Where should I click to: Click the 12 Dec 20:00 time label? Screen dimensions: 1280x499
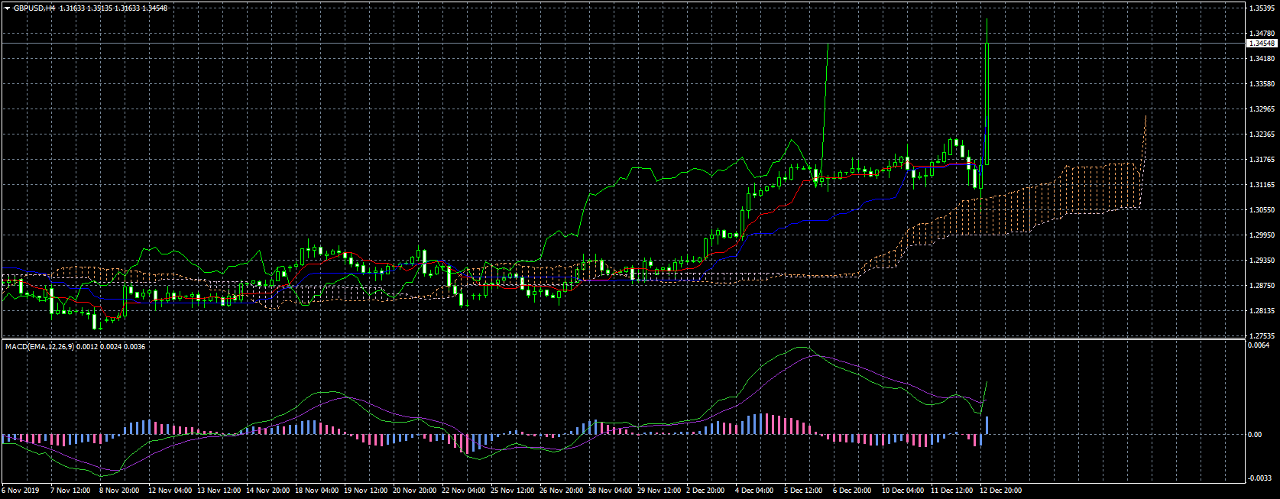1000,491
